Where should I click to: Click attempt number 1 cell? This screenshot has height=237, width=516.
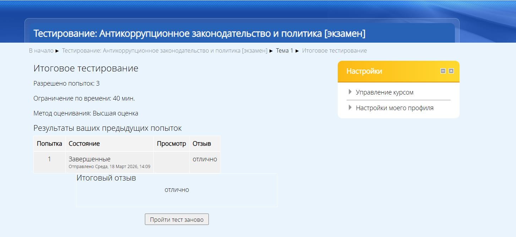[49, 162]
